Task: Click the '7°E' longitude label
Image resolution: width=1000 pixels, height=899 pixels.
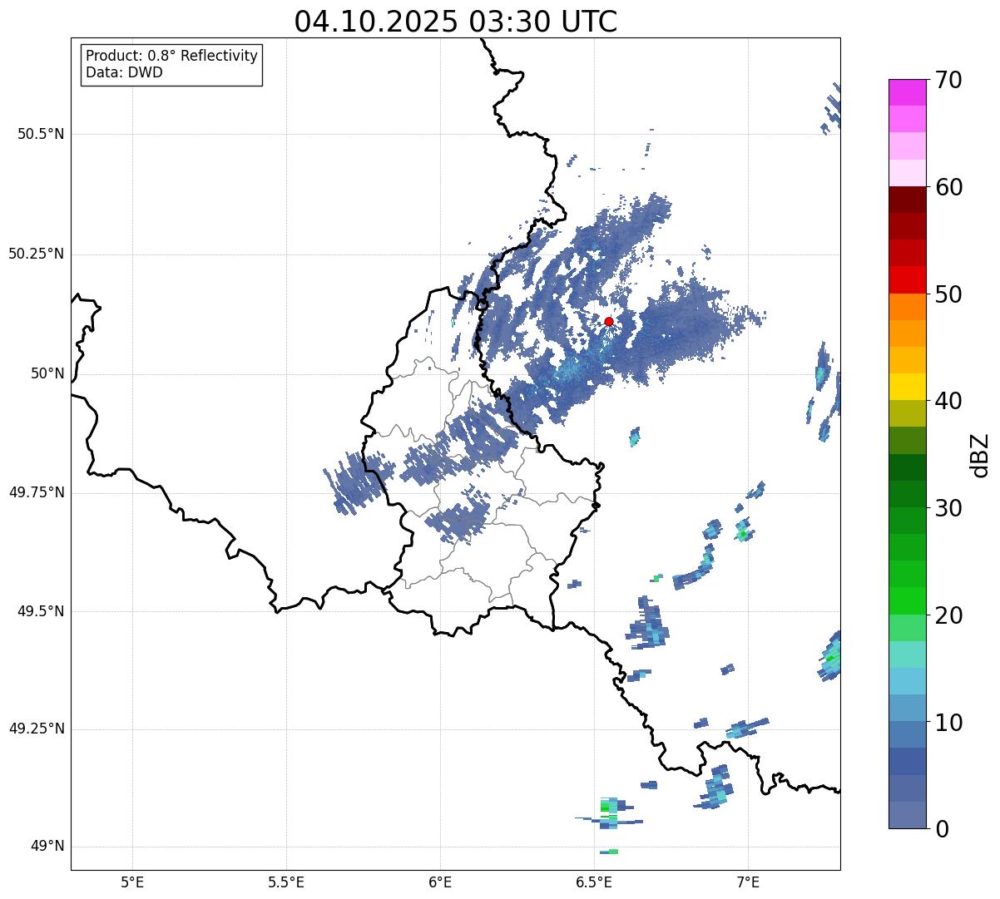Action: [x=748, y=882]
